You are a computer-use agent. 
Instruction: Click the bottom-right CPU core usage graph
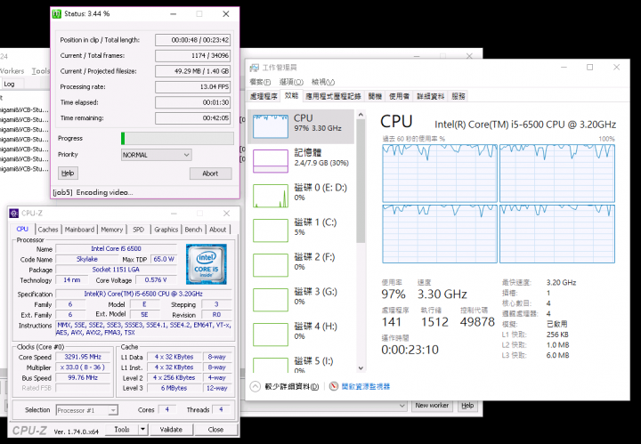pos(557,234)
